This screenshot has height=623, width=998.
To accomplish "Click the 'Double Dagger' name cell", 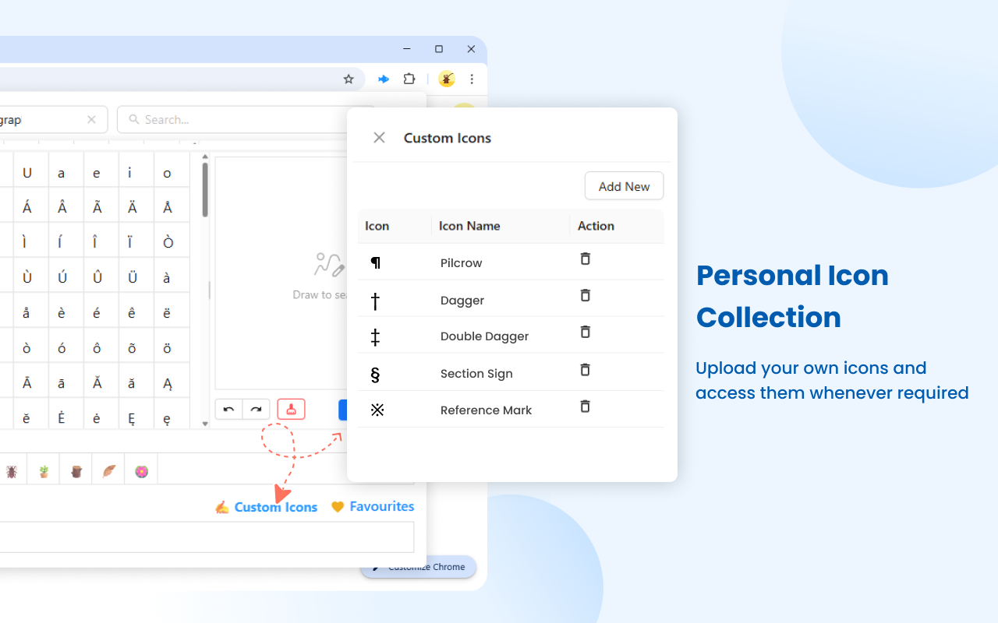I will pyautogui.click(x=484, y=336).
